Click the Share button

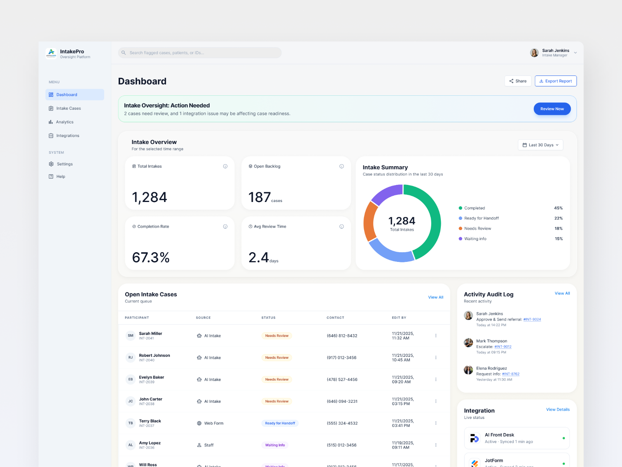(518, 81)
